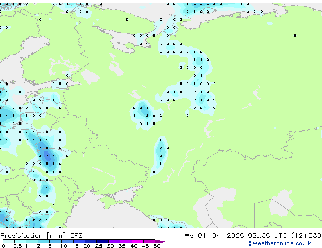The image size is (322, 248).
Task: Pick the 15–20 mm blue legend swatch
Action: coord(79,241)
